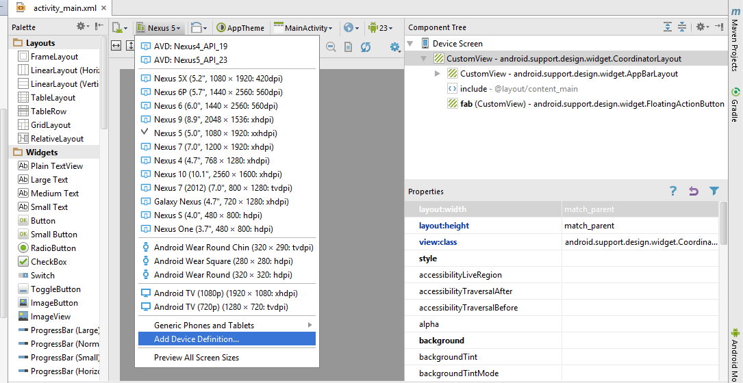Screen dimensions: 743x383
Task: Select AVD: Nexus5_API_23
Action: [227, 60]
